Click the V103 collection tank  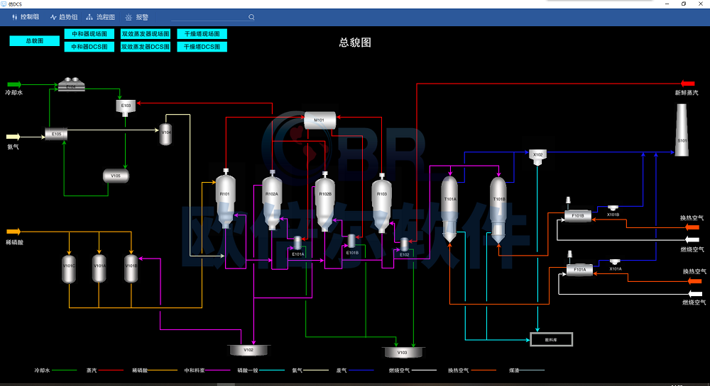pos(402,352)
